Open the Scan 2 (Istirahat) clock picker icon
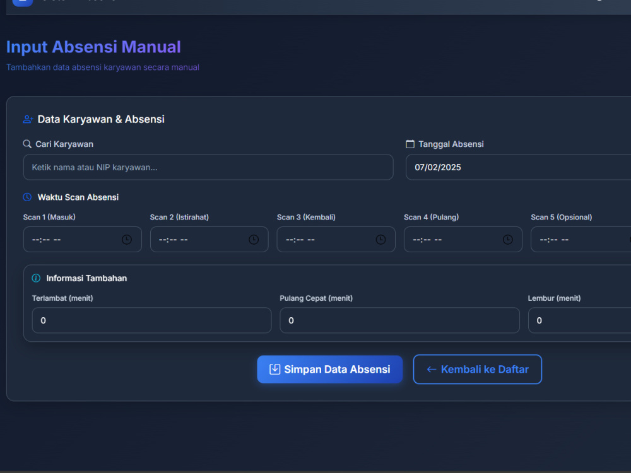 click(254, 240)
